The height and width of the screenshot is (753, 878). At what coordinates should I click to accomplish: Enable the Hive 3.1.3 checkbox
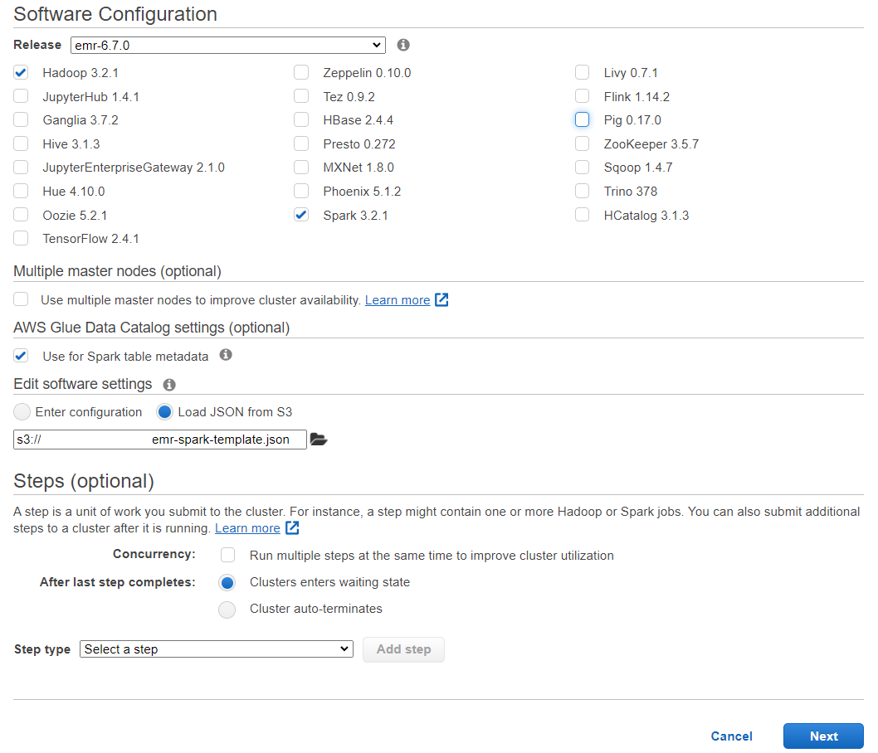[x=22, y=143]
